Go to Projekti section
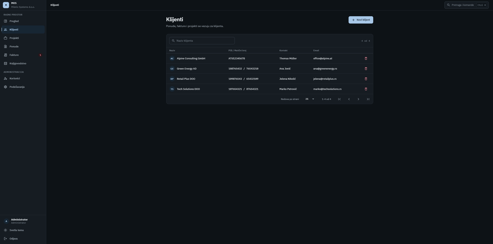The image size is (493, 244). pyautogui.click(x=23, y=38)
